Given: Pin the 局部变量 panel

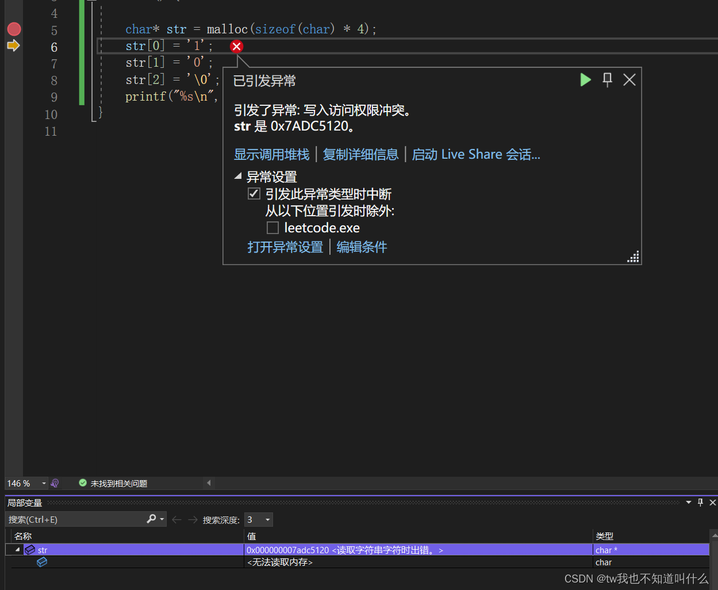Looking at the screenshot, I should coord(700,502).
